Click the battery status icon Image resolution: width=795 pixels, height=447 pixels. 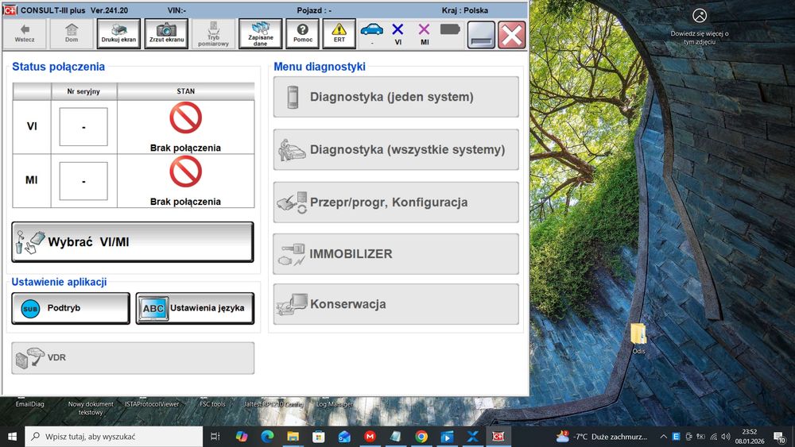tap(450, 29)
